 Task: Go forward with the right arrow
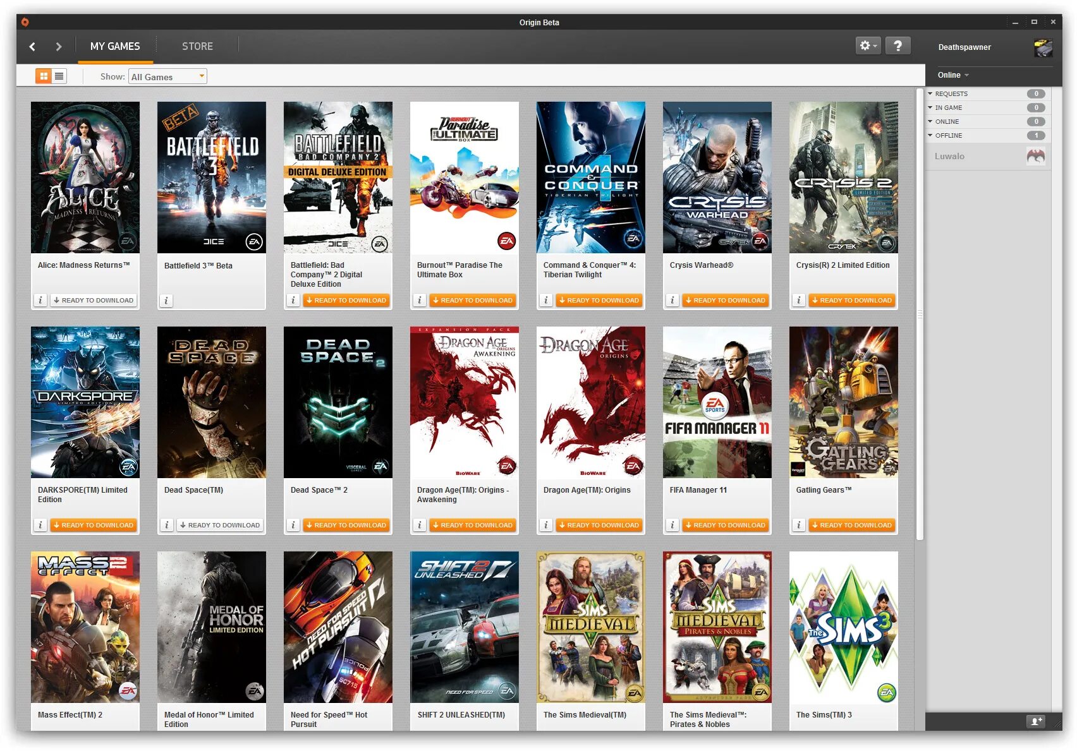click(58, 46)
